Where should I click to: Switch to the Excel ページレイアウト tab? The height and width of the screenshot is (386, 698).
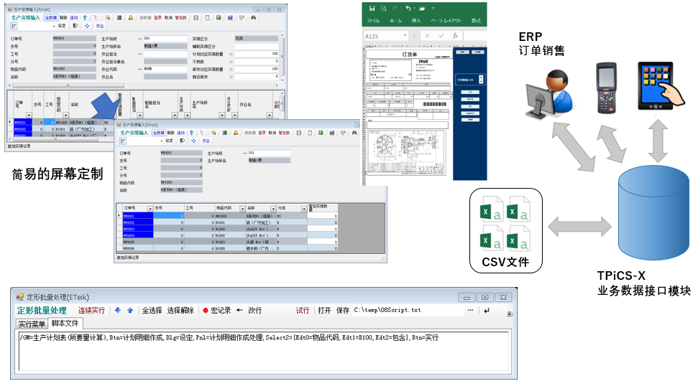coord(446,20)
